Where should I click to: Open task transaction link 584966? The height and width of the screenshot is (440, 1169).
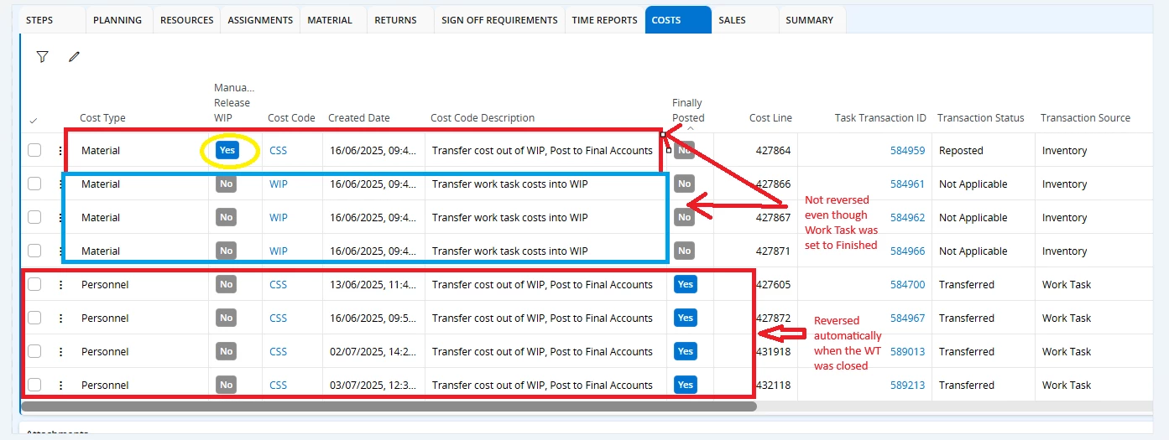907,251
